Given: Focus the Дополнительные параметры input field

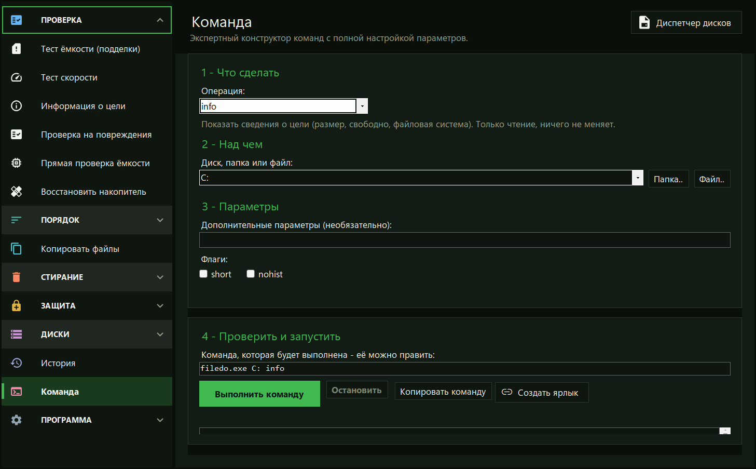Looking at the screenshot, I should [x=465, y=240].
